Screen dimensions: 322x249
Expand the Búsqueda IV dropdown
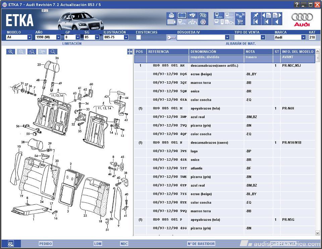(x=227, y=37)
